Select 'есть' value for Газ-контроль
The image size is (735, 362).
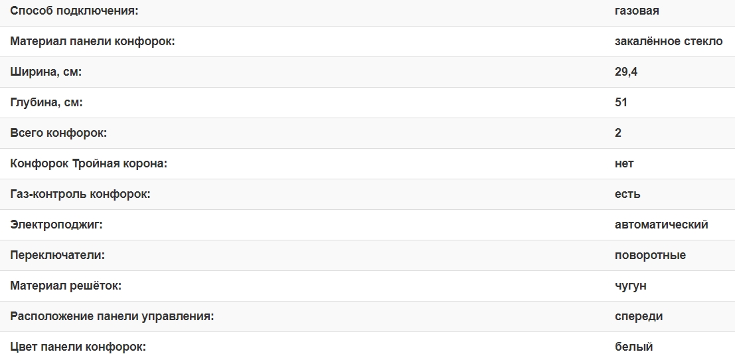pos(627,194)
